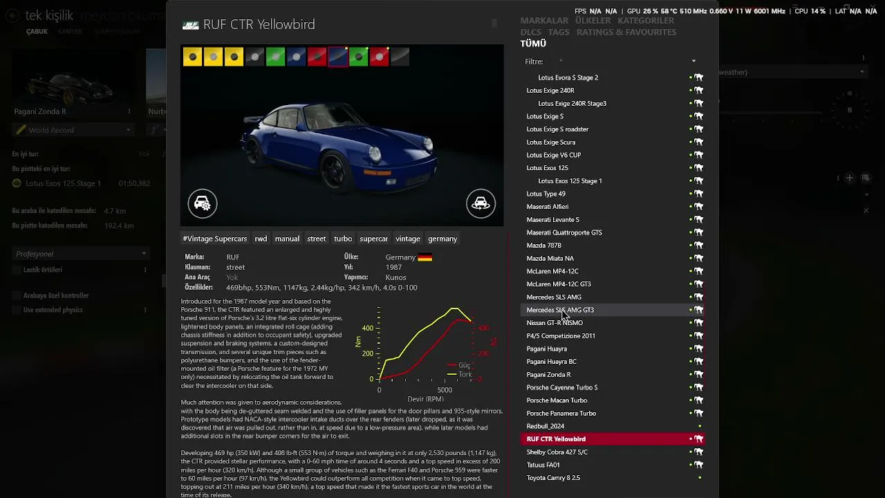Image resolution: width=885 pixels, height=498 pixels.
Task: Click the bookmark icon beside the car title
Action: tap(494, 24)
